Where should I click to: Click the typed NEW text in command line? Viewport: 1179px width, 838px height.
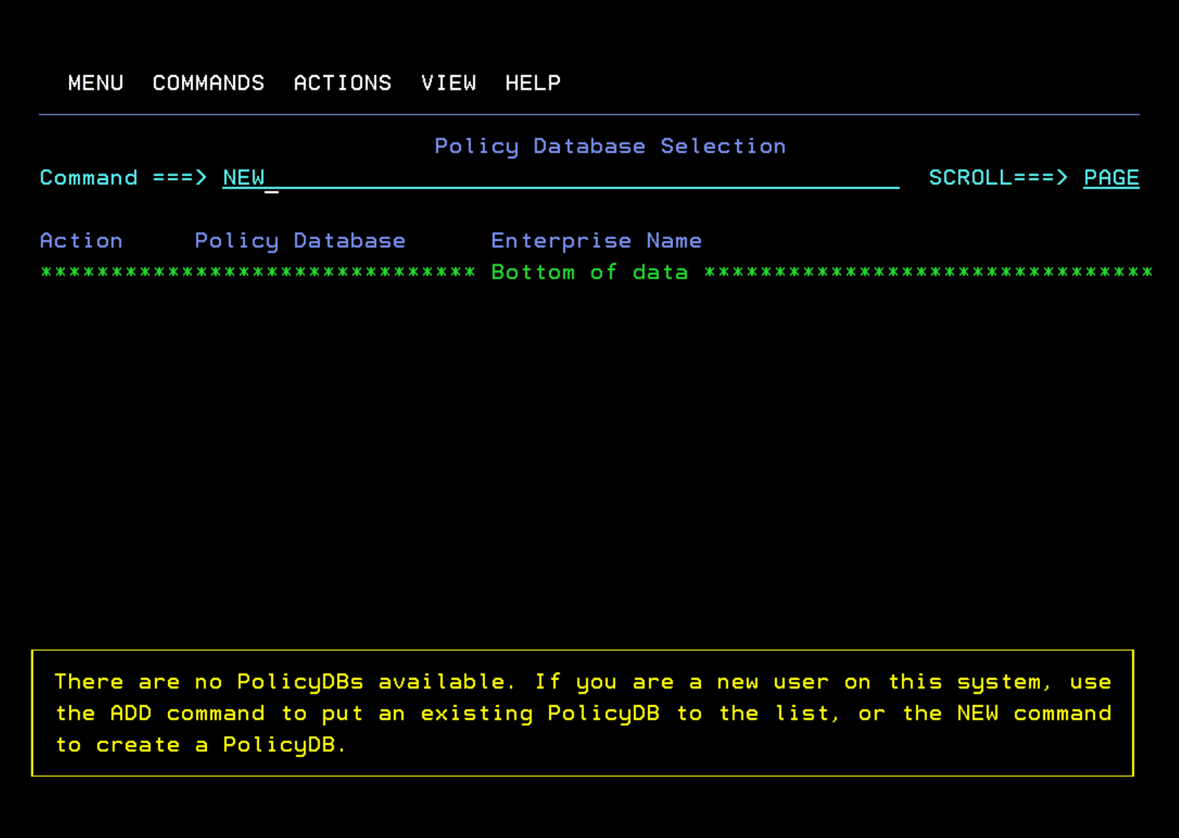click(244, 178)
